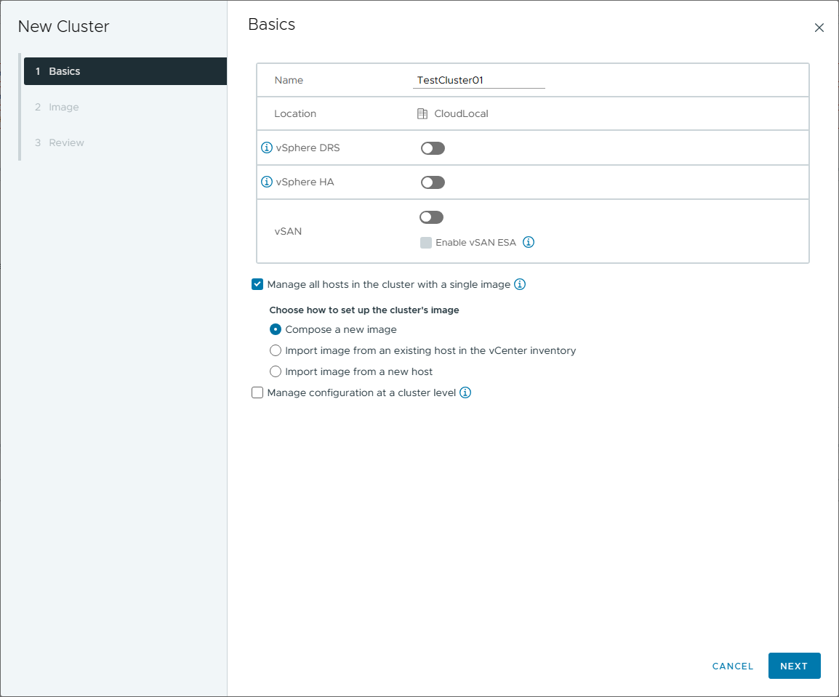Click into the cluster Name field
The image size is (839, 697).
pos(478,81)
